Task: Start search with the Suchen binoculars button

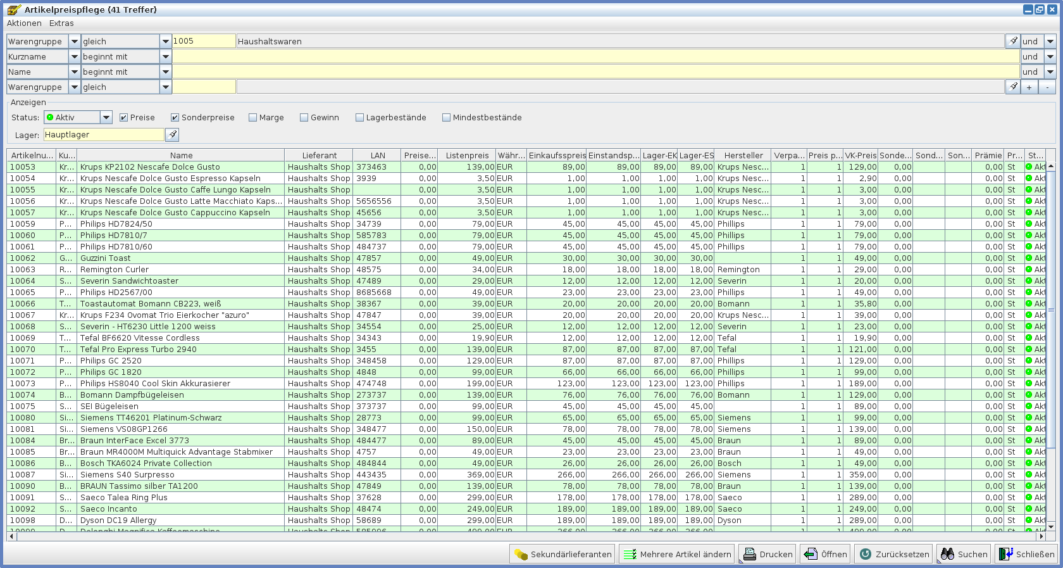Action: click(964, 554)
